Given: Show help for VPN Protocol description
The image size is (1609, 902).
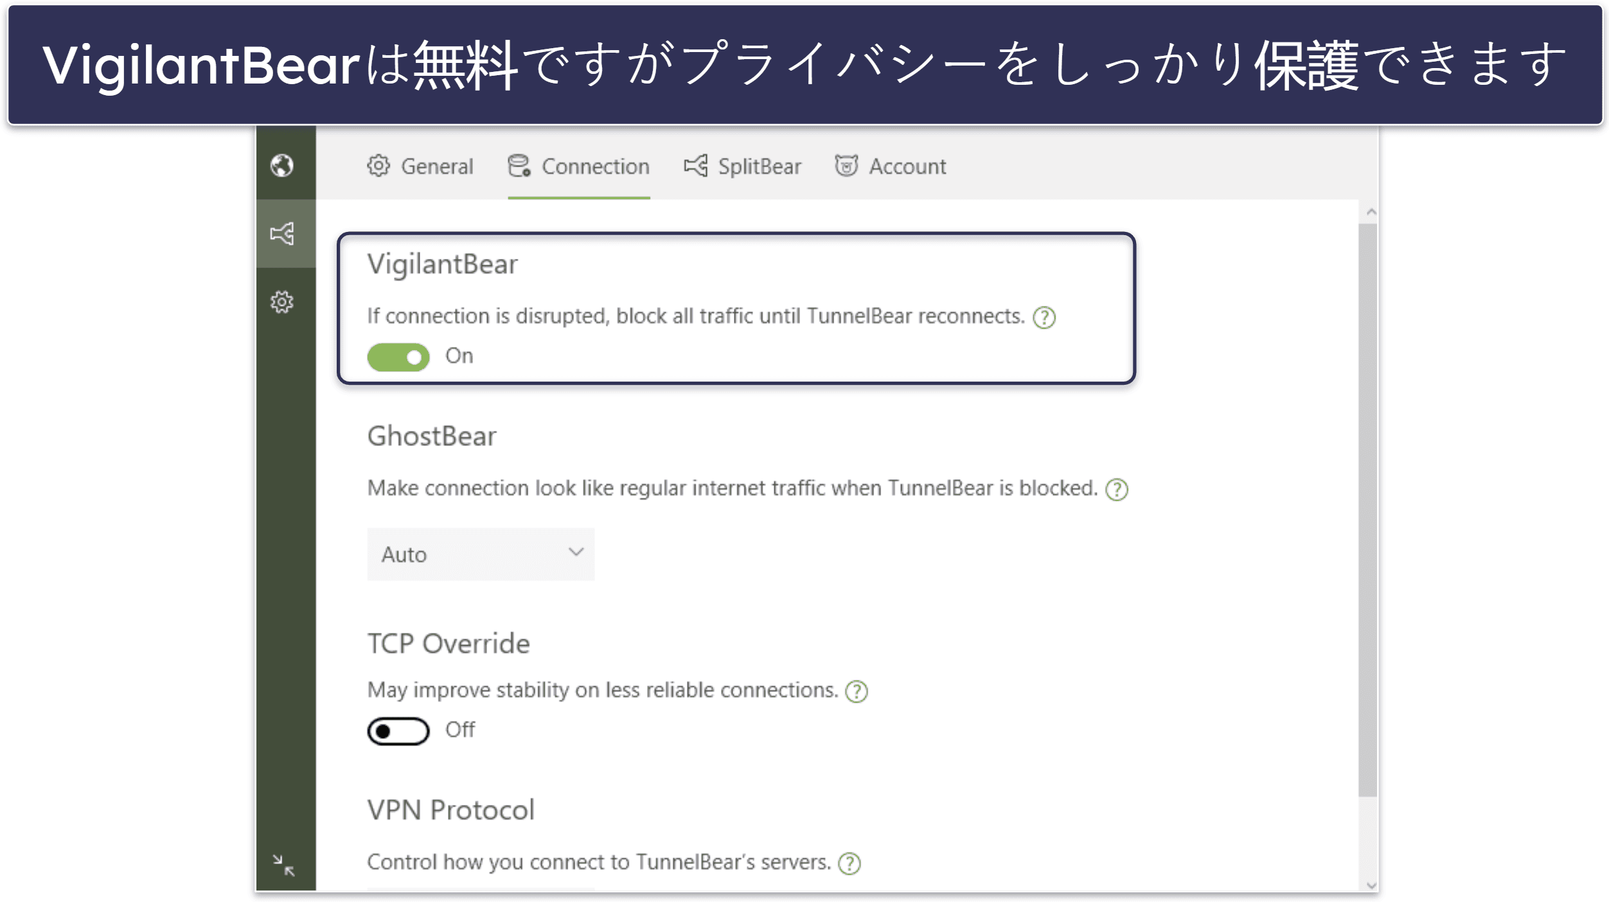Looking at the screenshot, I should (850, 863).
